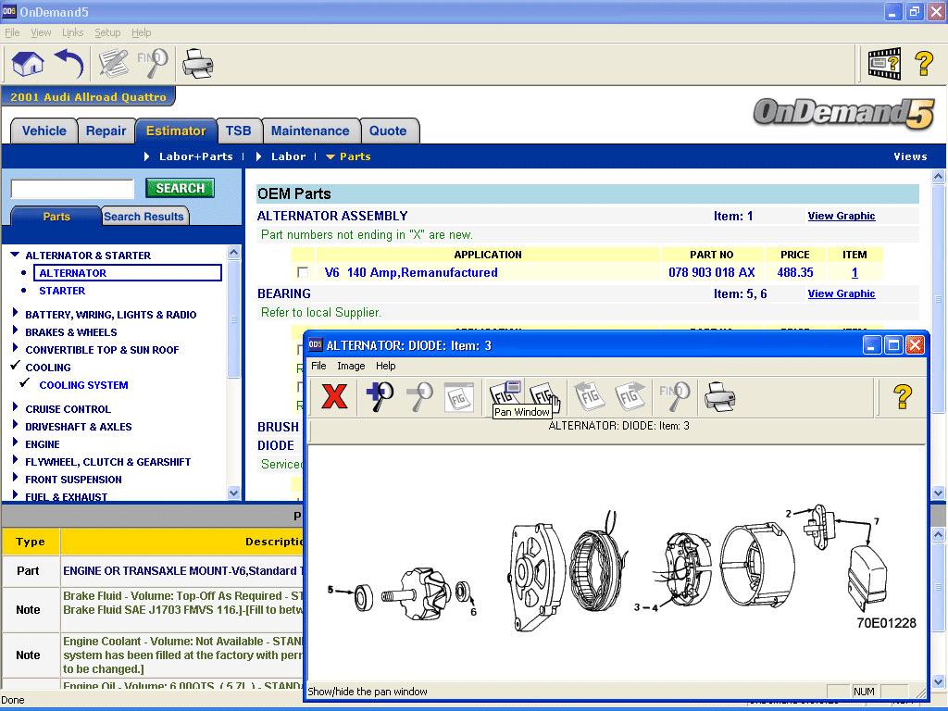Click the main toolbar Find magnifier
Image resolution: width=948 pixels, height=711 pixels.
coord(153,64)
